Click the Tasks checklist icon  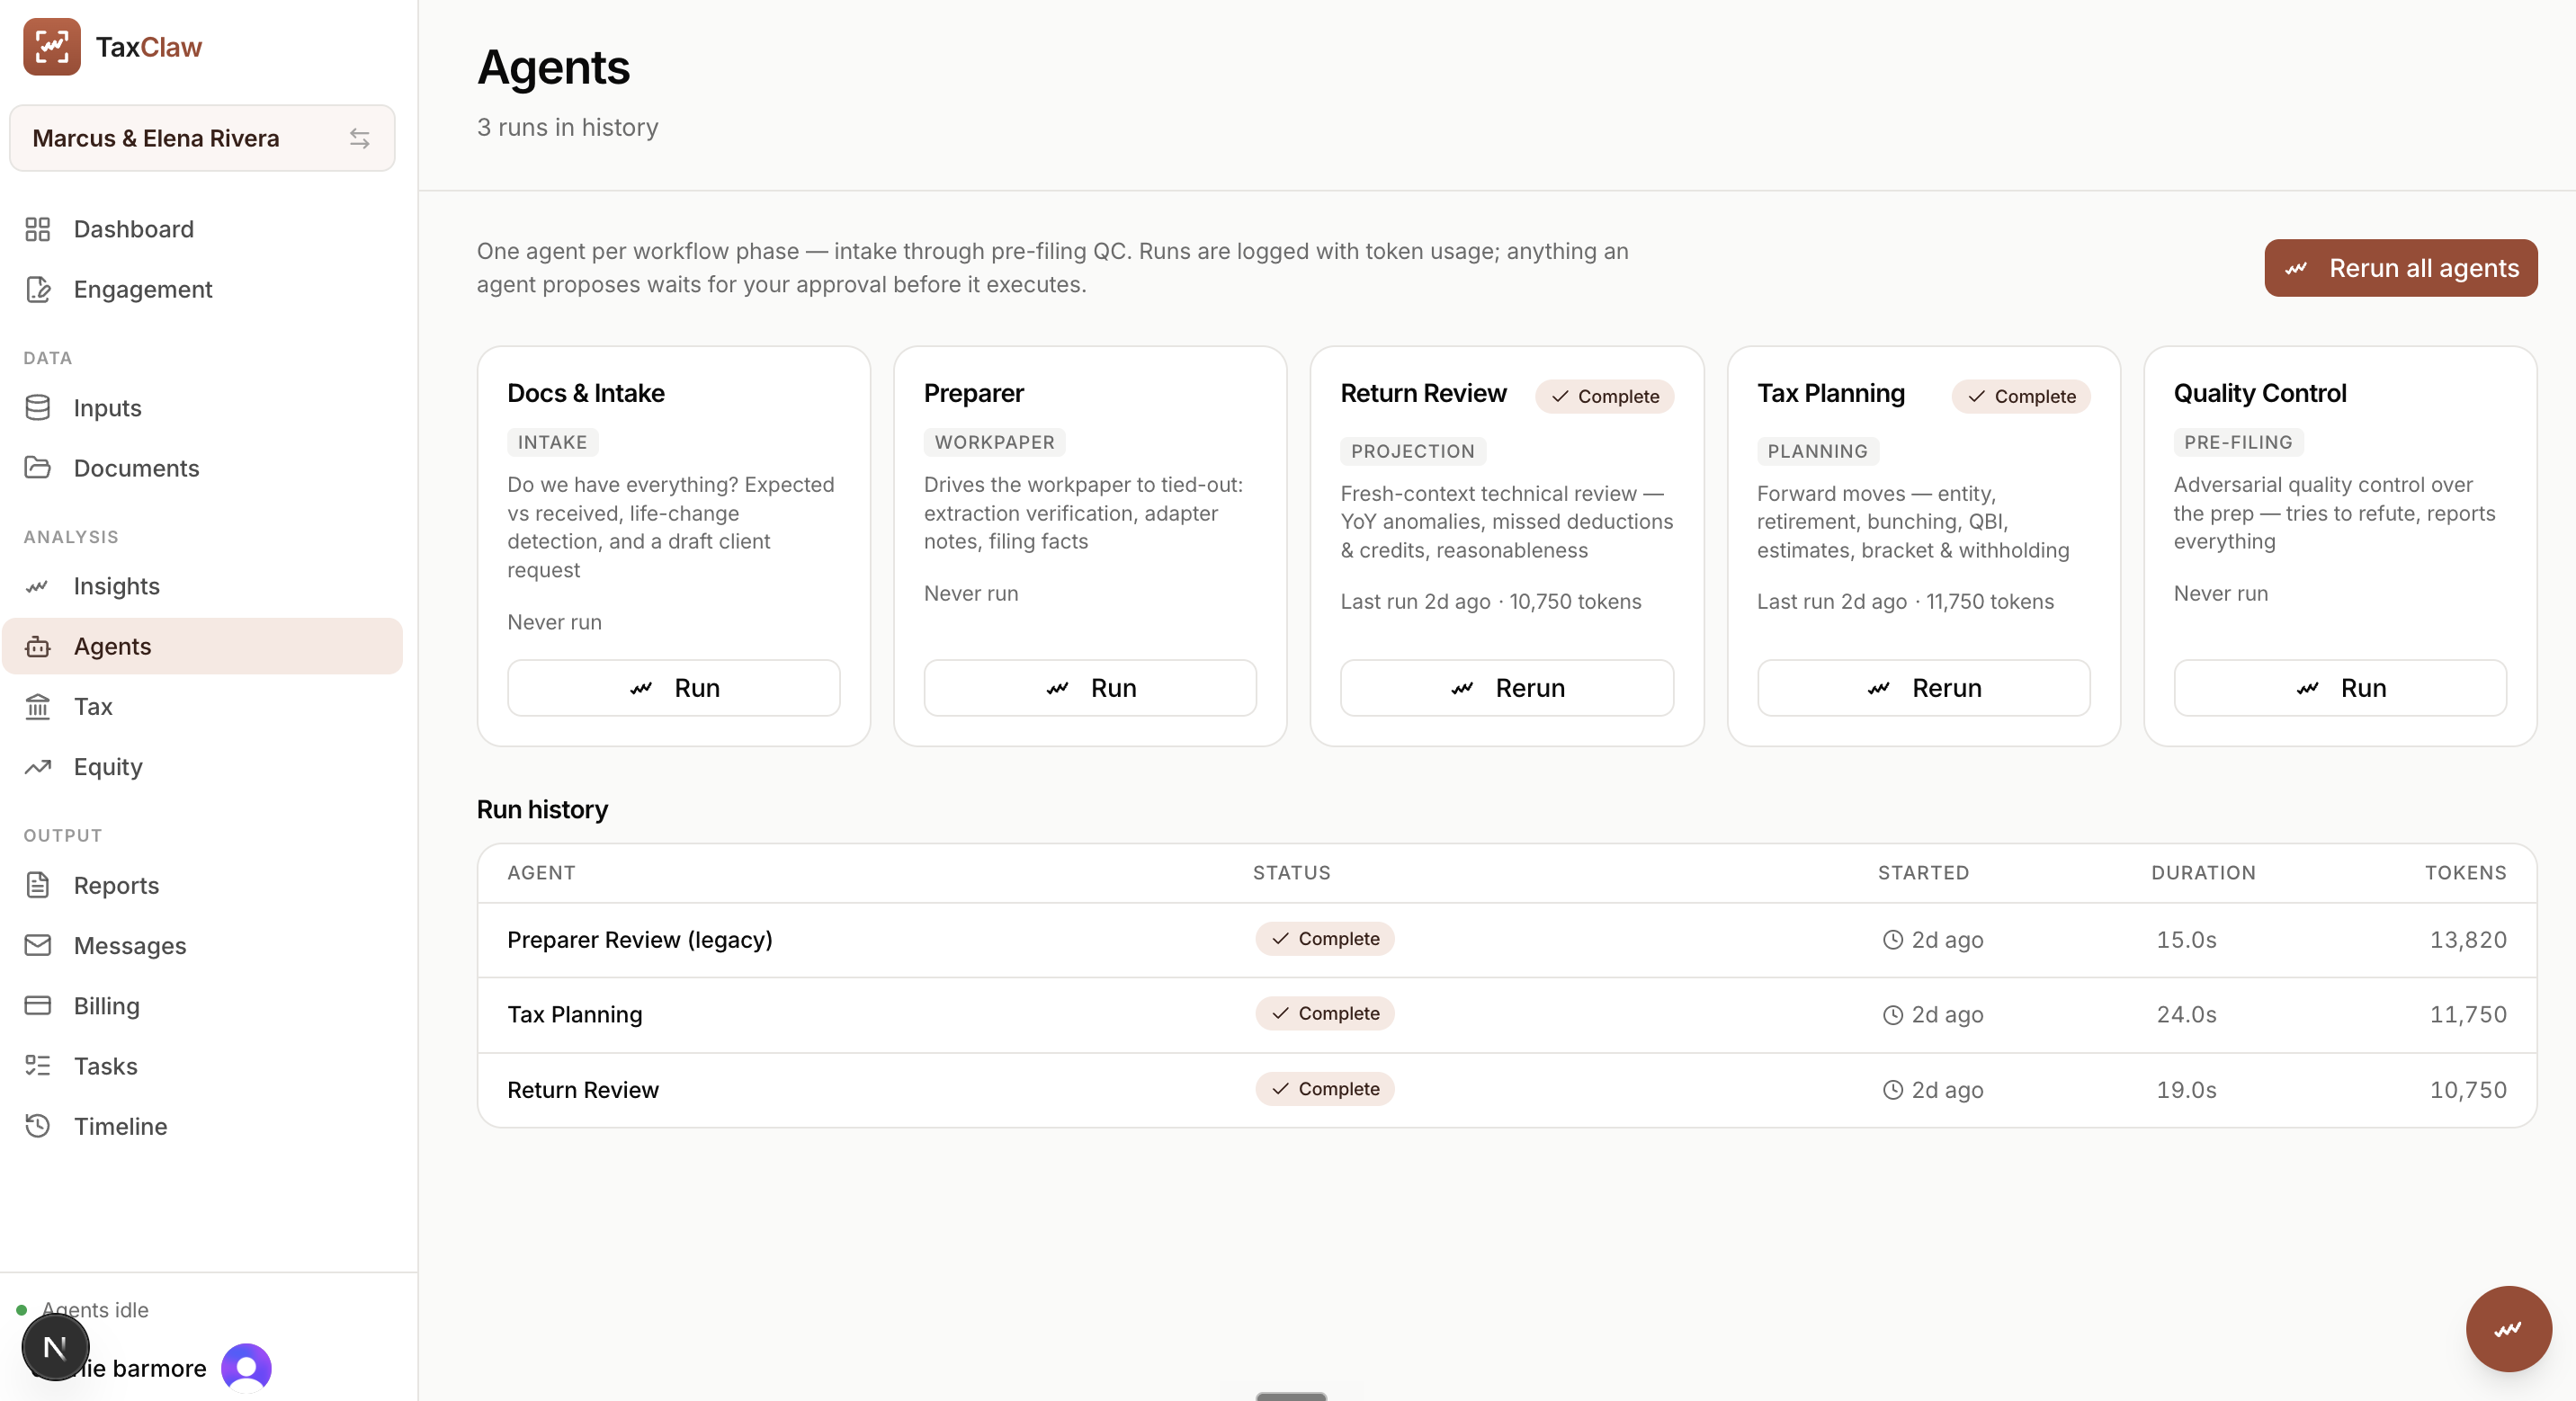click(38, 1066)
